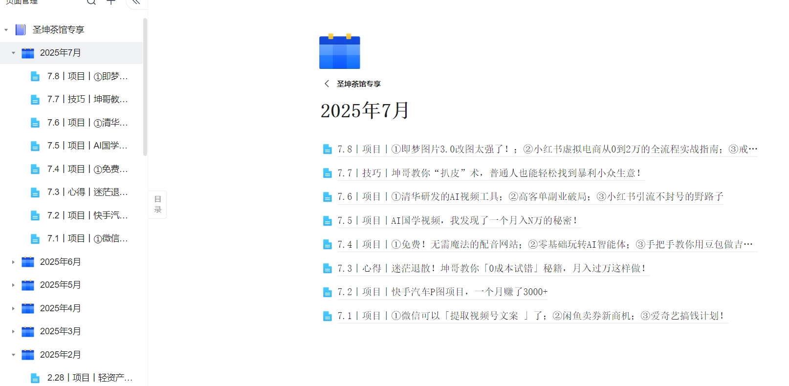Click document icon before main list entry 7.8

pyautogui.click(x=328, y=150)
